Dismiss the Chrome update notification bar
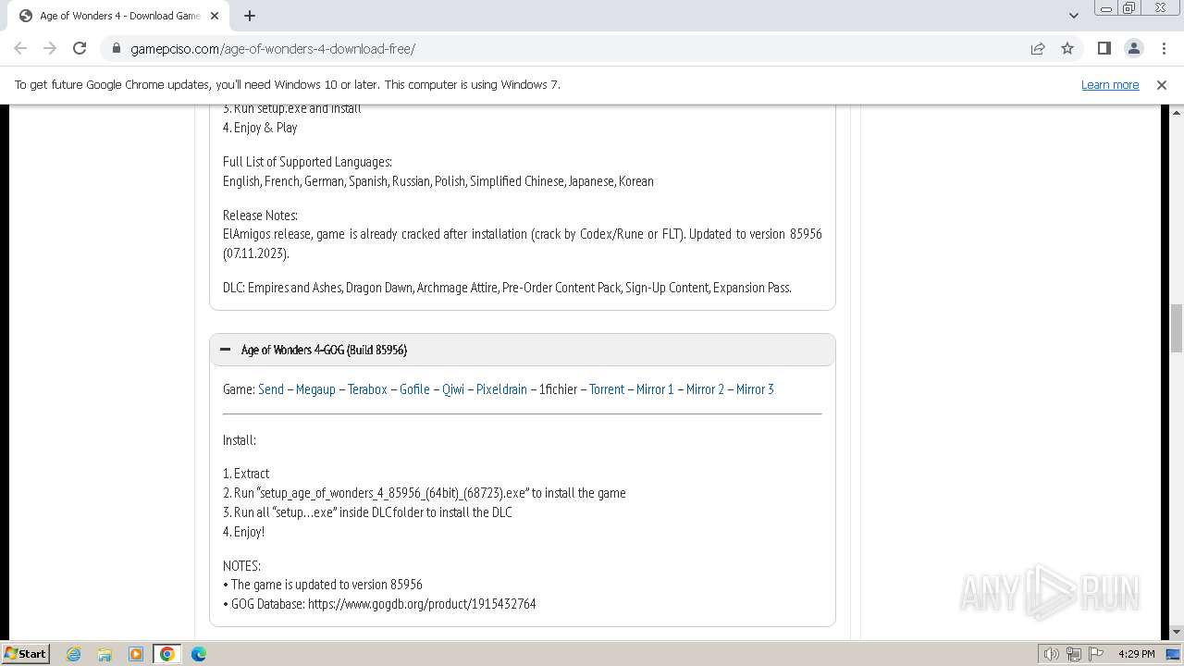 click(1161, 84)
